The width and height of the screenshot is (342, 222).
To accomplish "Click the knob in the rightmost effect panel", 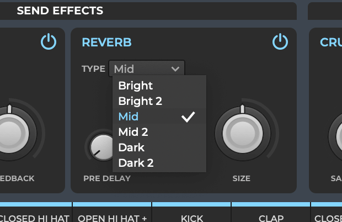I will 338,133.
